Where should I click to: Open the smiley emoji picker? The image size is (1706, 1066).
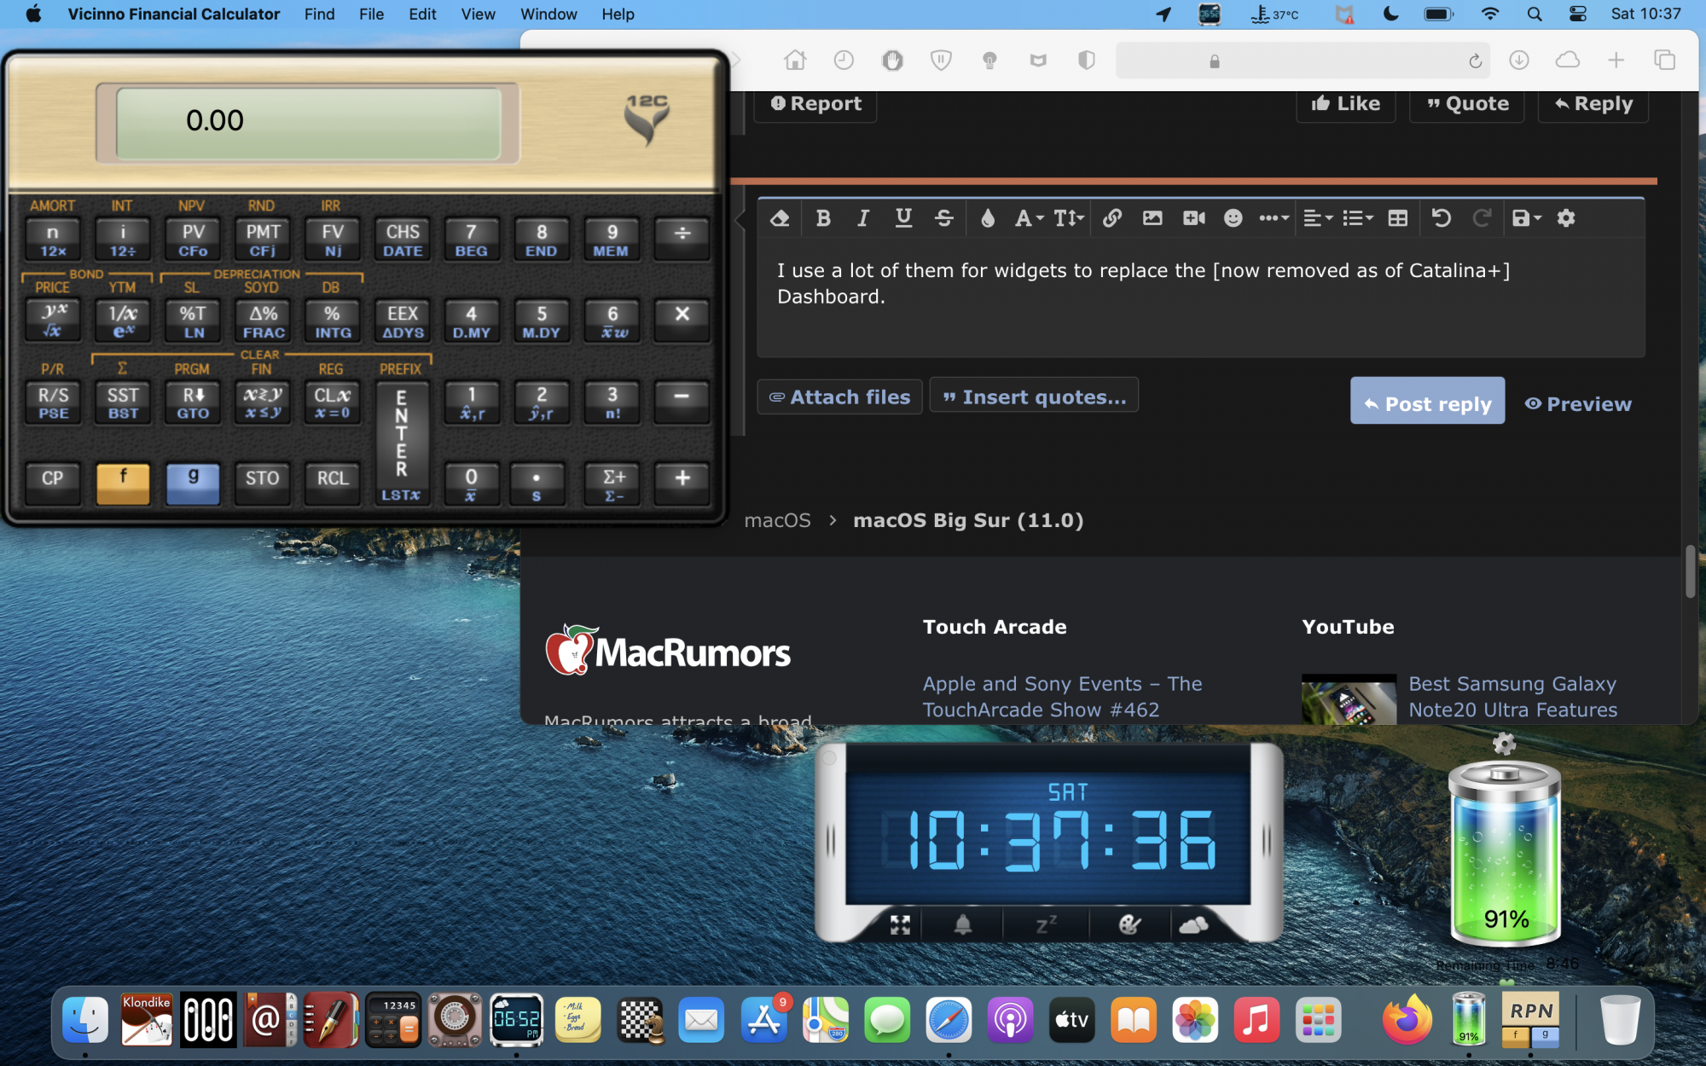tap(1233, 218)
